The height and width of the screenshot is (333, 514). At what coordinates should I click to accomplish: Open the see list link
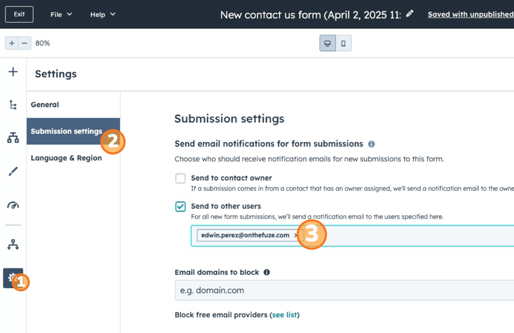point(284,315)
